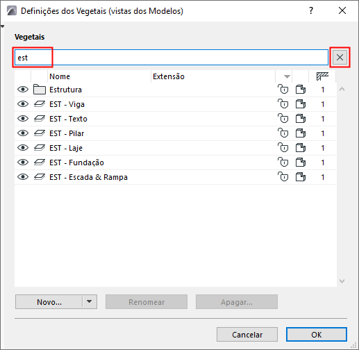Open the column header dropdown arrow
Screen dimensions: 359x350
[287, 76]
